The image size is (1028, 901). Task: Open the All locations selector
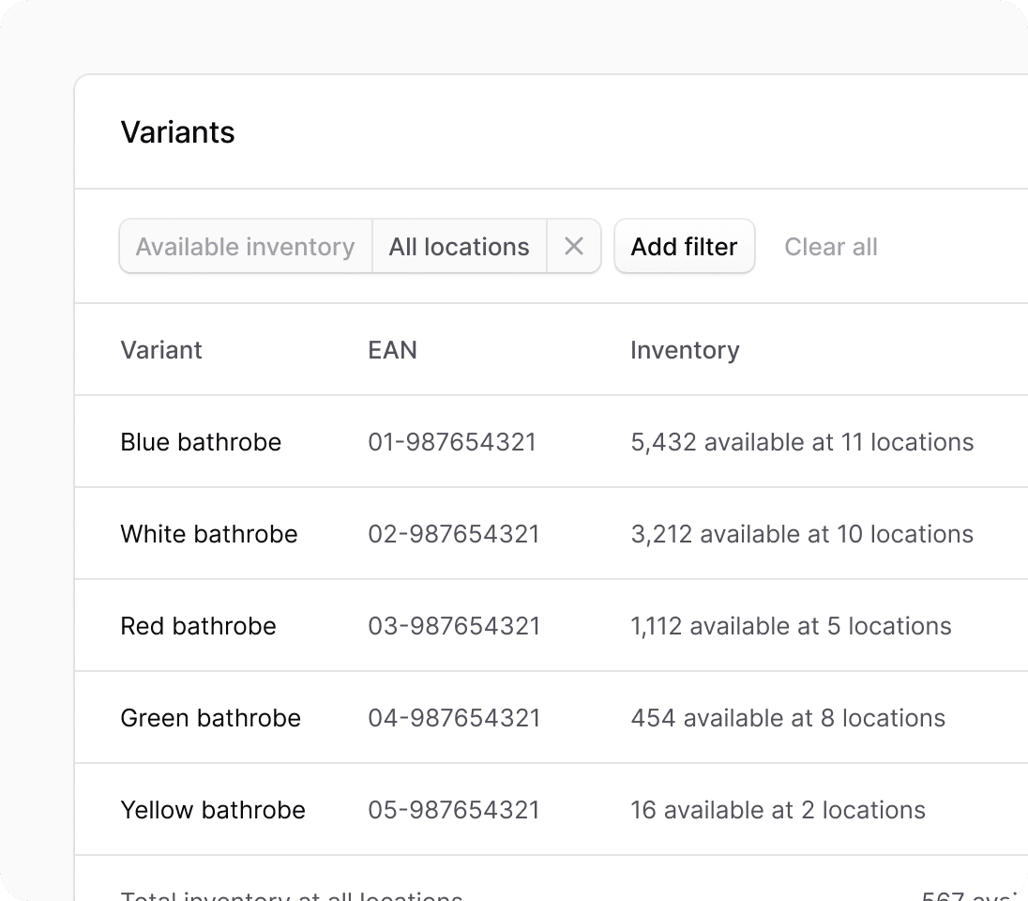[x=459, y=246]
